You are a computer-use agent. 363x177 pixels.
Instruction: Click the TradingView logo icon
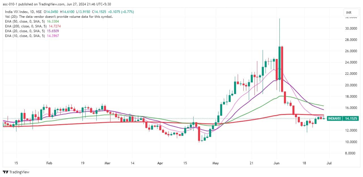6,172
